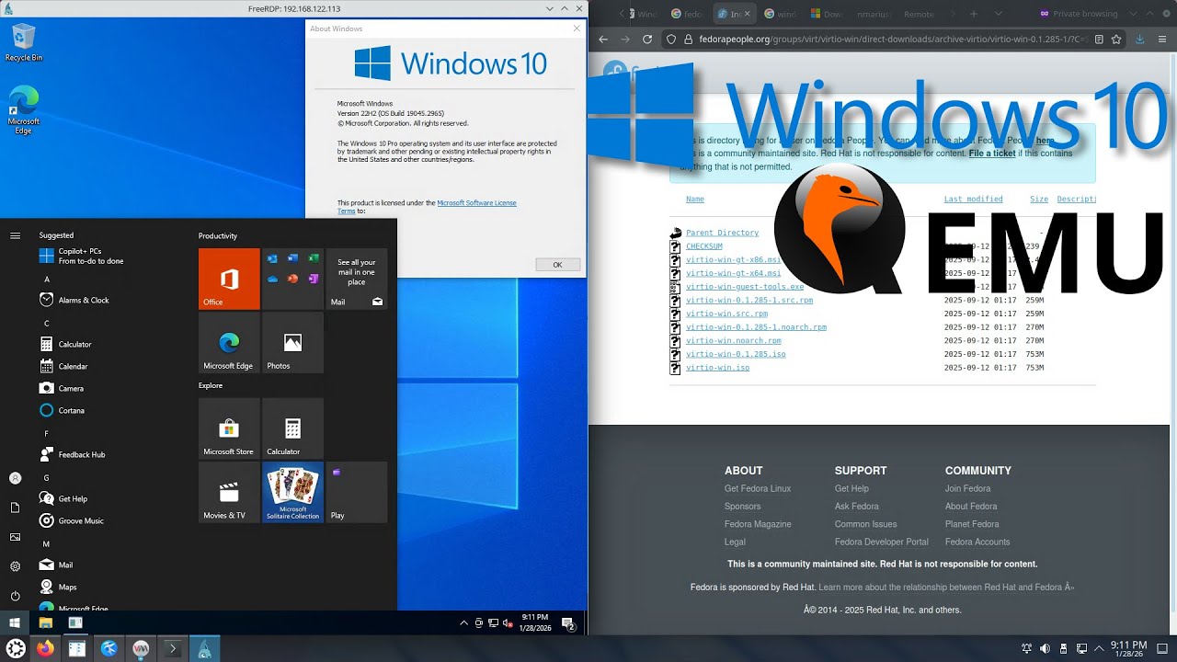Open the Calculator tile under Explore
Screen dimensions: 1177x662
292,428
